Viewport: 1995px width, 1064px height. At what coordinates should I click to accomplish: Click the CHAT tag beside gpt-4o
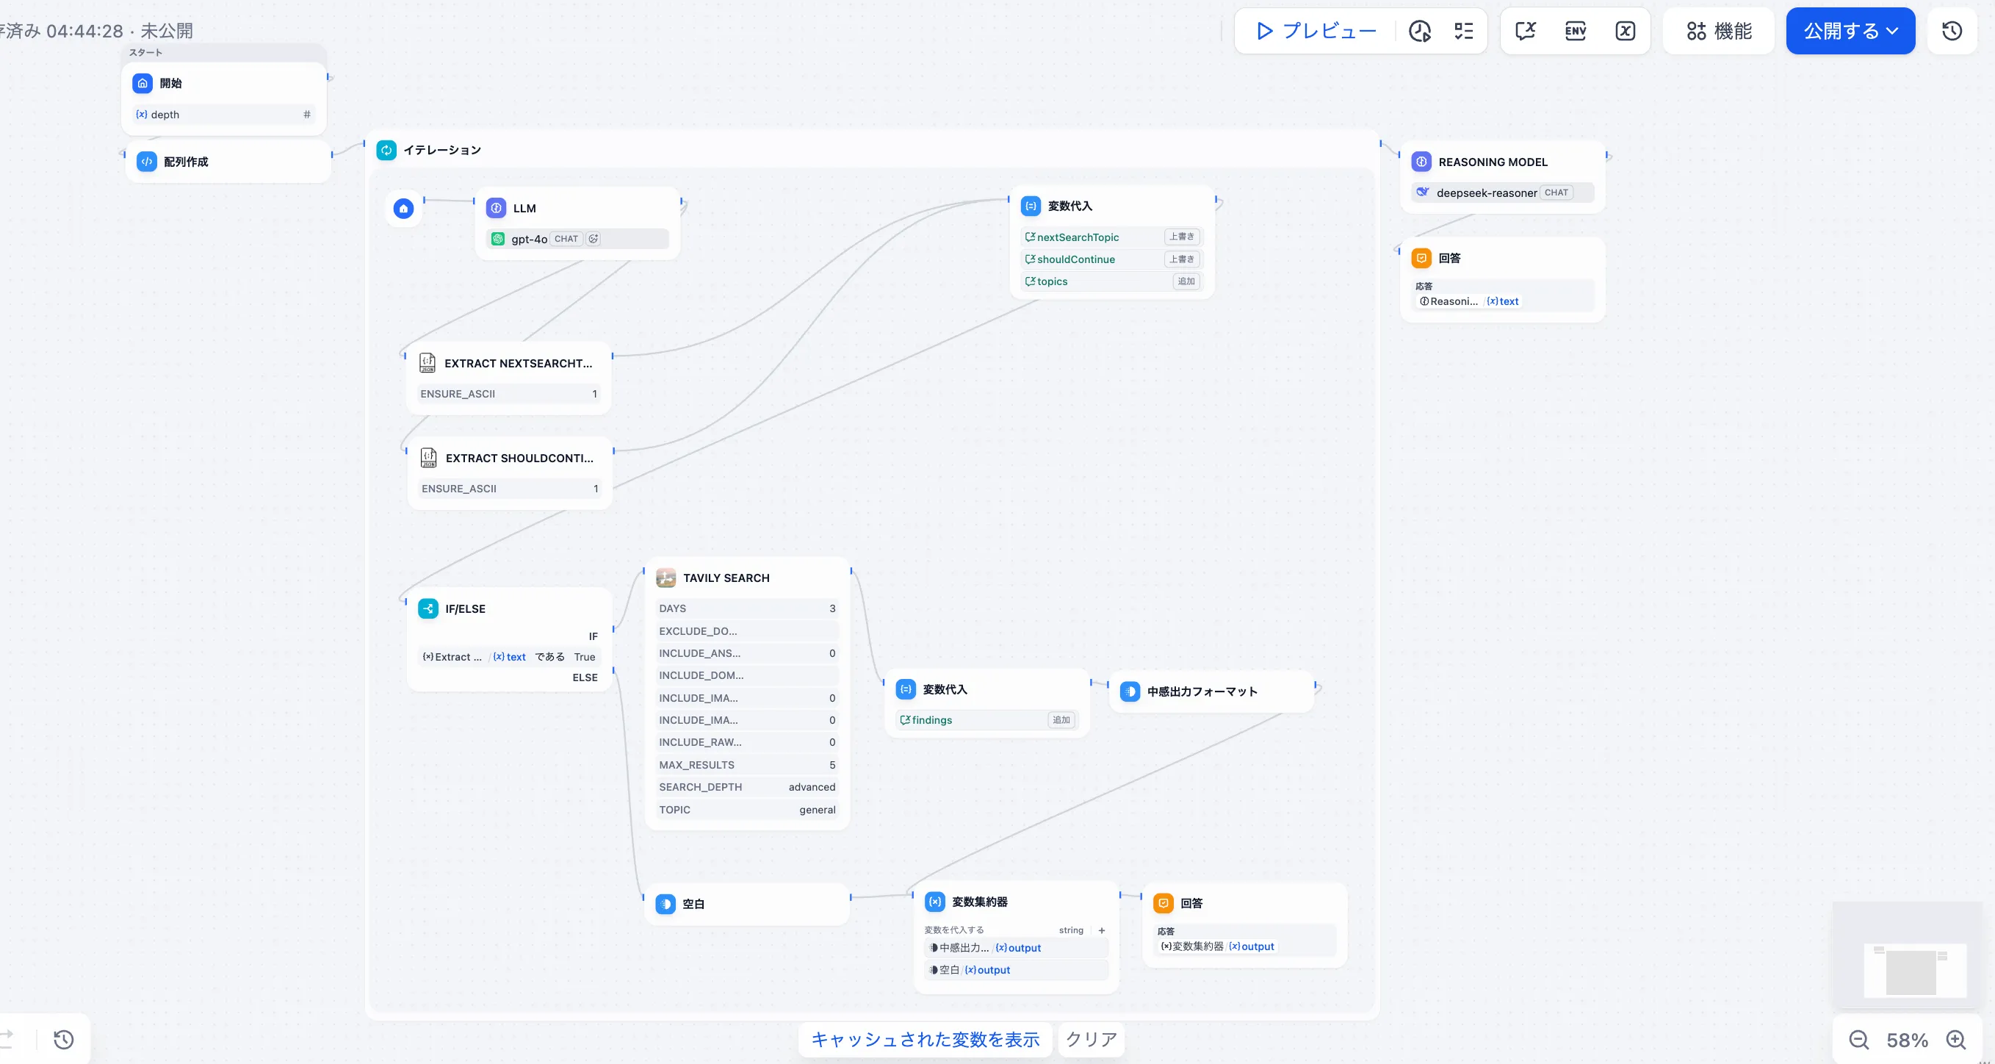[x=566, y=239]
